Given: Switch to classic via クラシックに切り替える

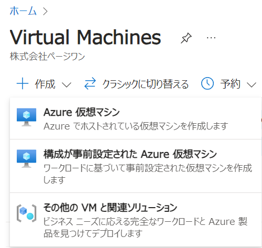Looking at the screenshot, I should [145, 84].
